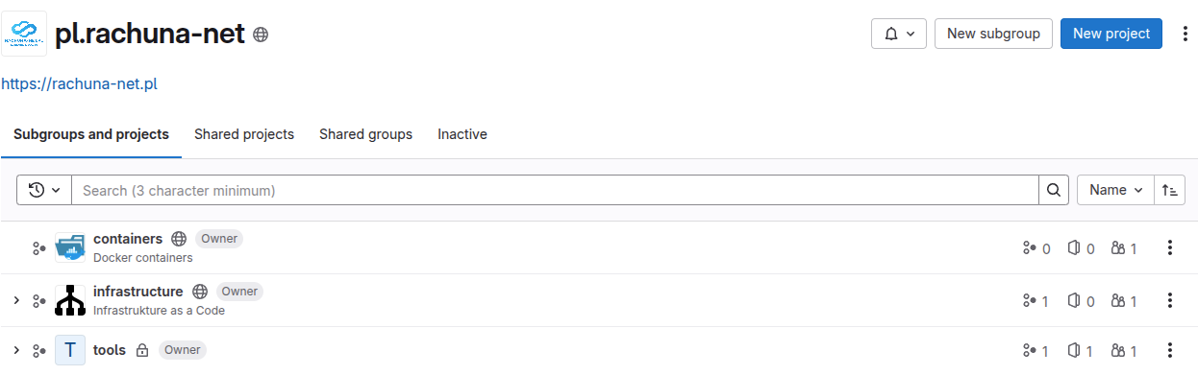Open the tools row kebab menu
The height and width of the screenshot is (375, 1198).
[1170, 350]
